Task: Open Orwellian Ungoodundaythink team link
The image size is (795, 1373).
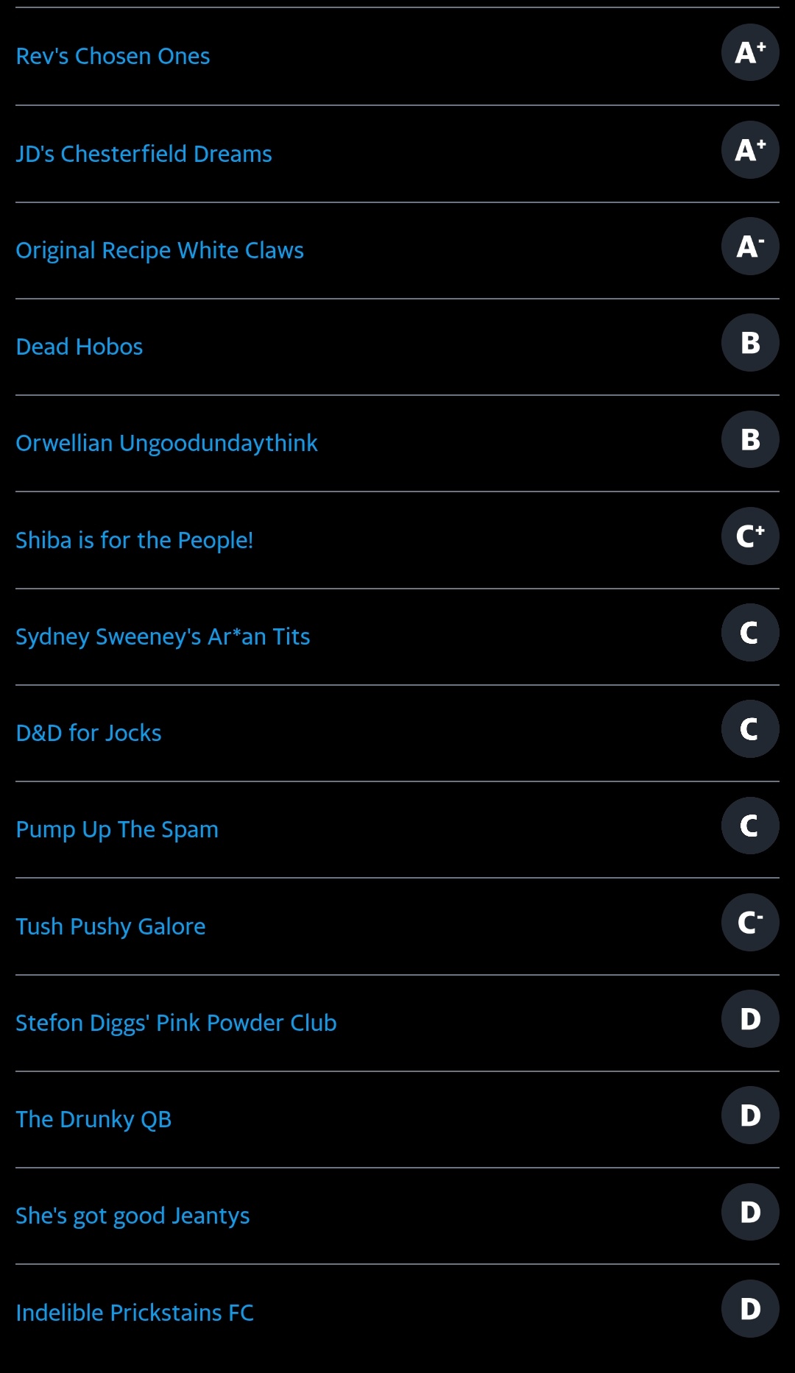Action: (x=166, y=443)
